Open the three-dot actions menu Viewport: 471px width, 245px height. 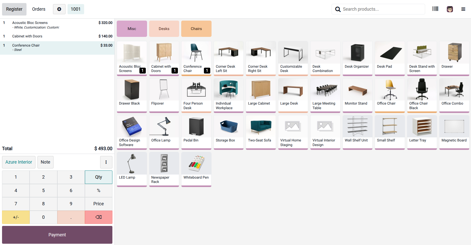point(106,162)
